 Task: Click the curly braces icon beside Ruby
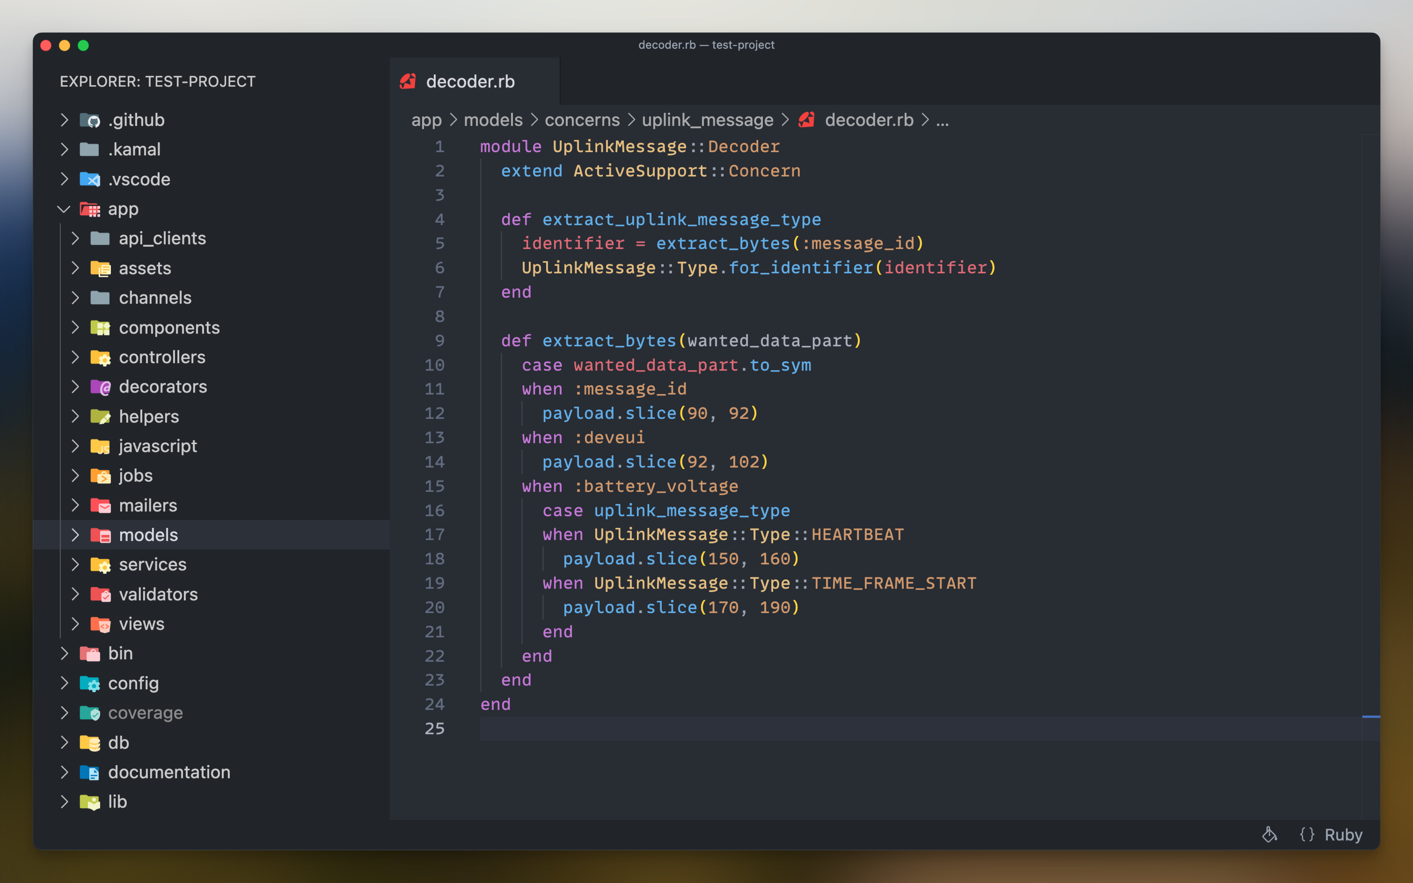tap(1307, 834)
